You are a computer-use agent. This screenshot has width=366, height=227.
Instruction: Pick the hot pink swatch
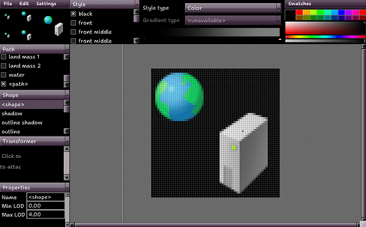(355, 12)
